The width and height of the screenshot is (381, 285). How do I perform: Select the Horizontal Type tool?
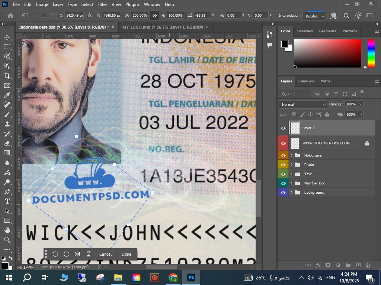pos(7,201)
